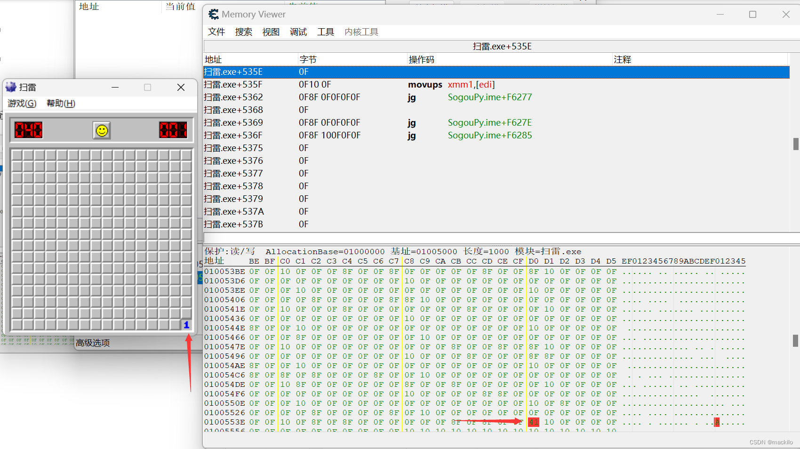Click the 地址 column header in disassembler
Image resolution: width=800 pixels, height=449 pixels.
(251, 60)
